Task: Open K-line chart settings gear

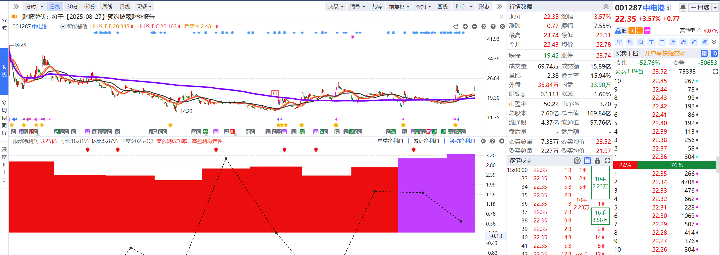Action: point(484,26)
